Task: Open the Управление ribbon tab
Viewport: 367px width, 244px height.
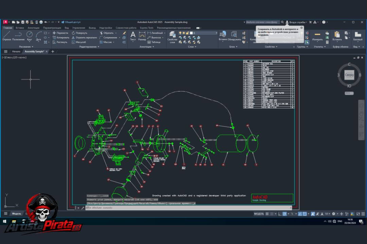Action: (x=78, y=28)
